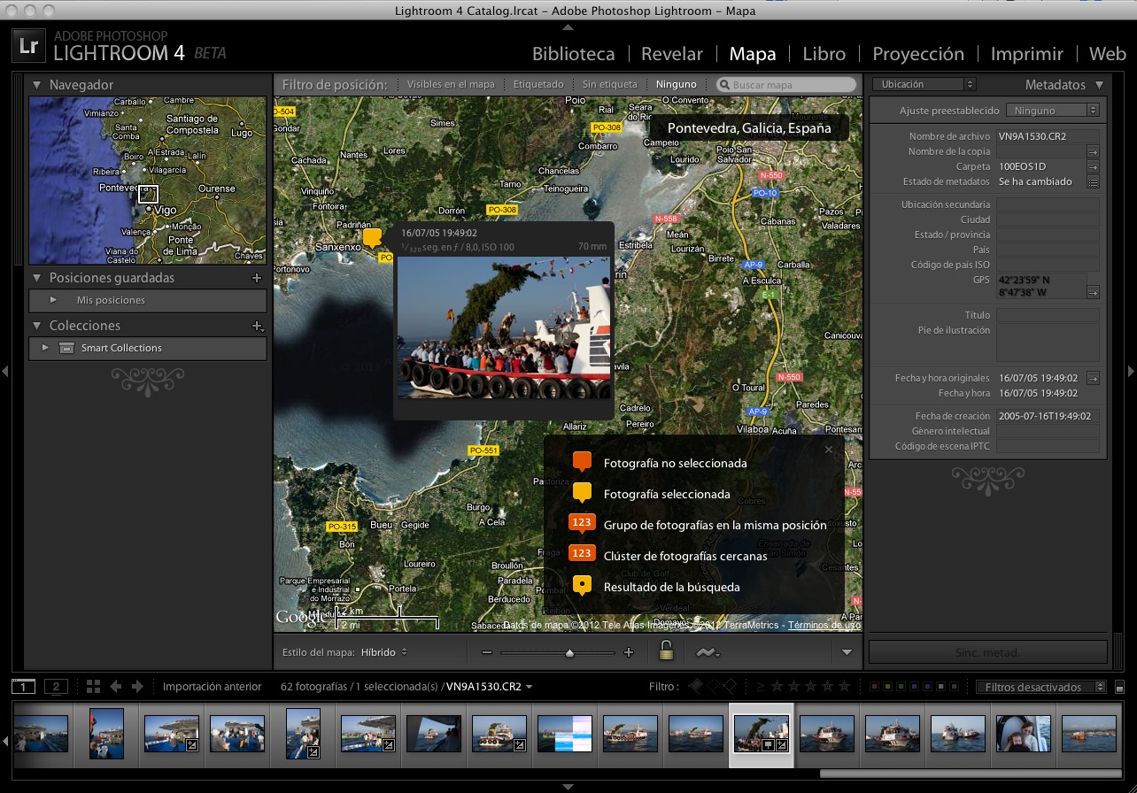The width and height of the screenshot is (1137, 793).
Task: Filter by red color label
Action: coord(875,687)
